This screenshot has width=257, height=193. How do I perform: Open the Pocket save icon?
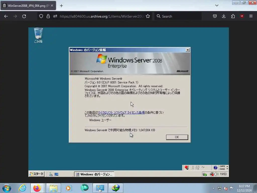click(x=215, y=16)
